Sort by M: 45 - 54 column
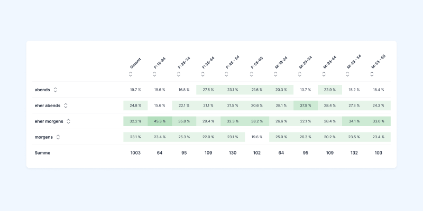The height and width of the screenshot is (211, 423). point(347,74)
